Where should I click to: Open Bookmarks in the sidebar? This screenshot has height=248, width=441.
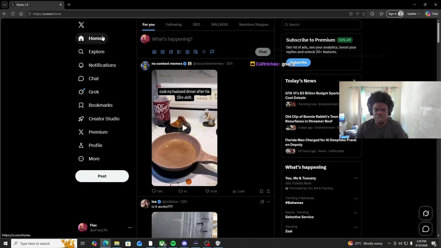tap(95, 105)
